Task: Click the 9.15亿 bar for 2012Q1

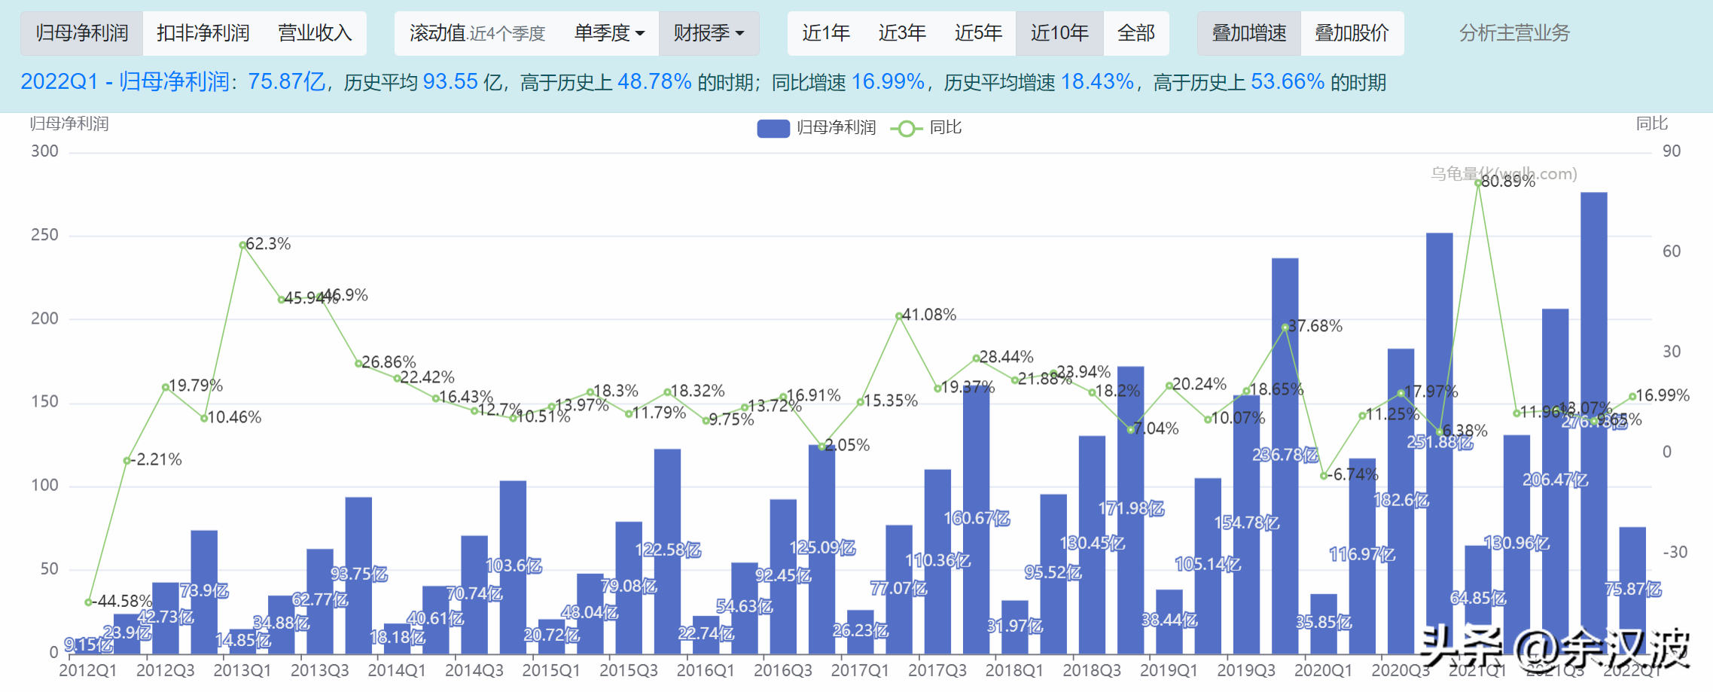Action: pos(88,645)
